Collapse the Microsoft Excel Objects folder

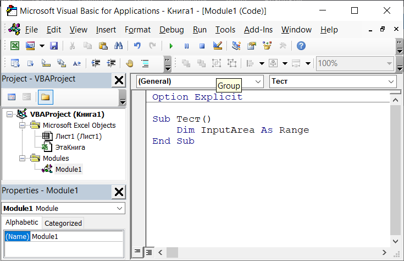click(23, 125)
